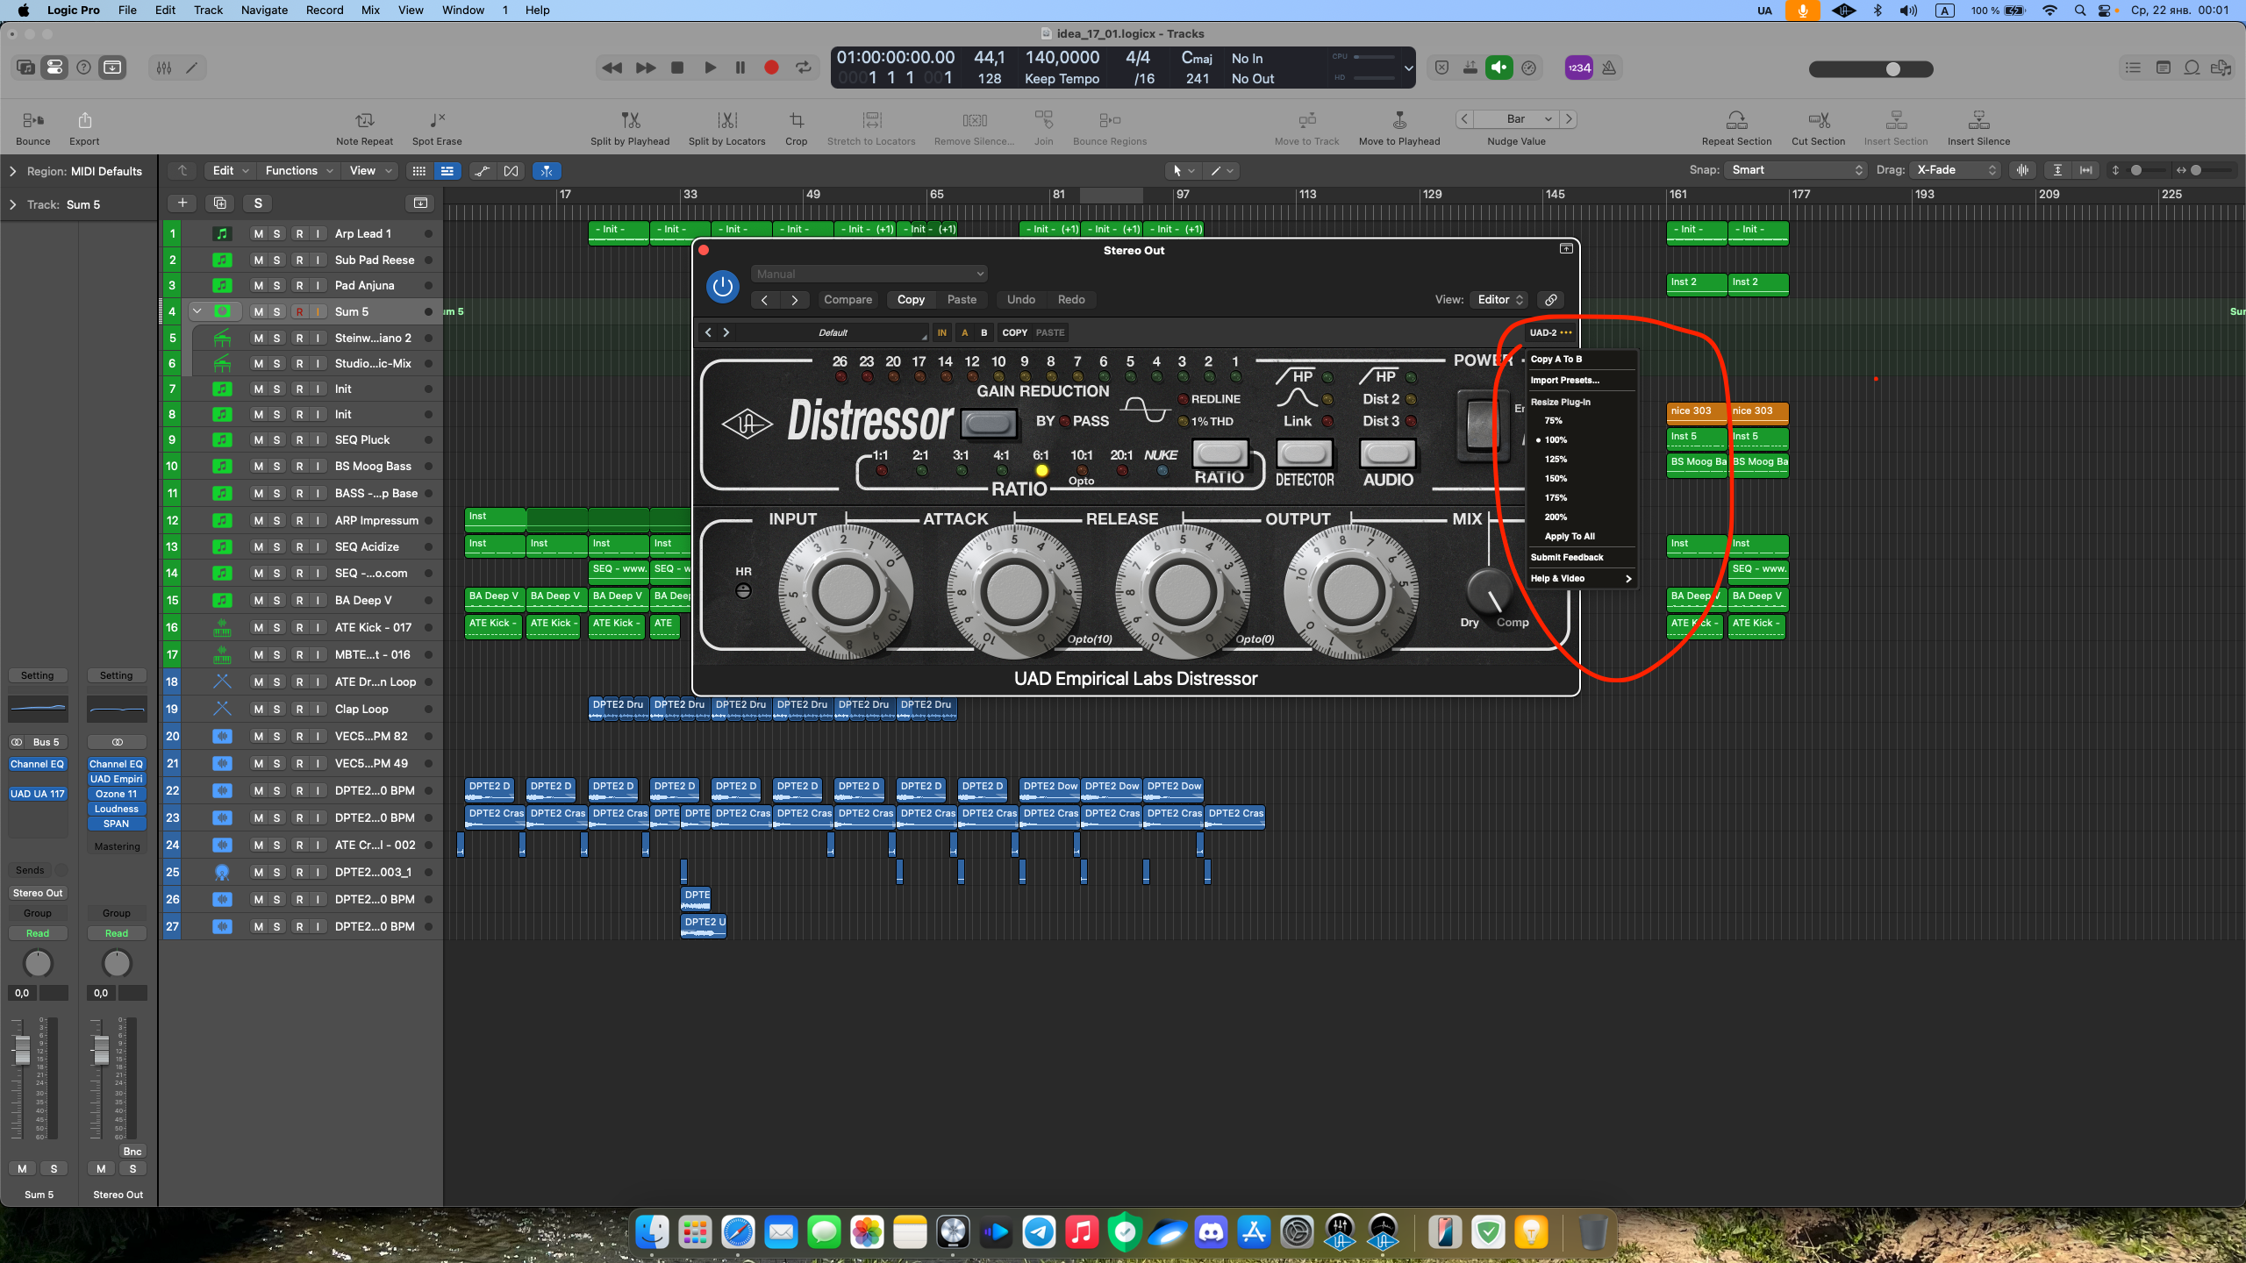The width and height of the screenshot is (2246, 1263).
Task: Click the Record button in transport
Action: click(771, 68)
